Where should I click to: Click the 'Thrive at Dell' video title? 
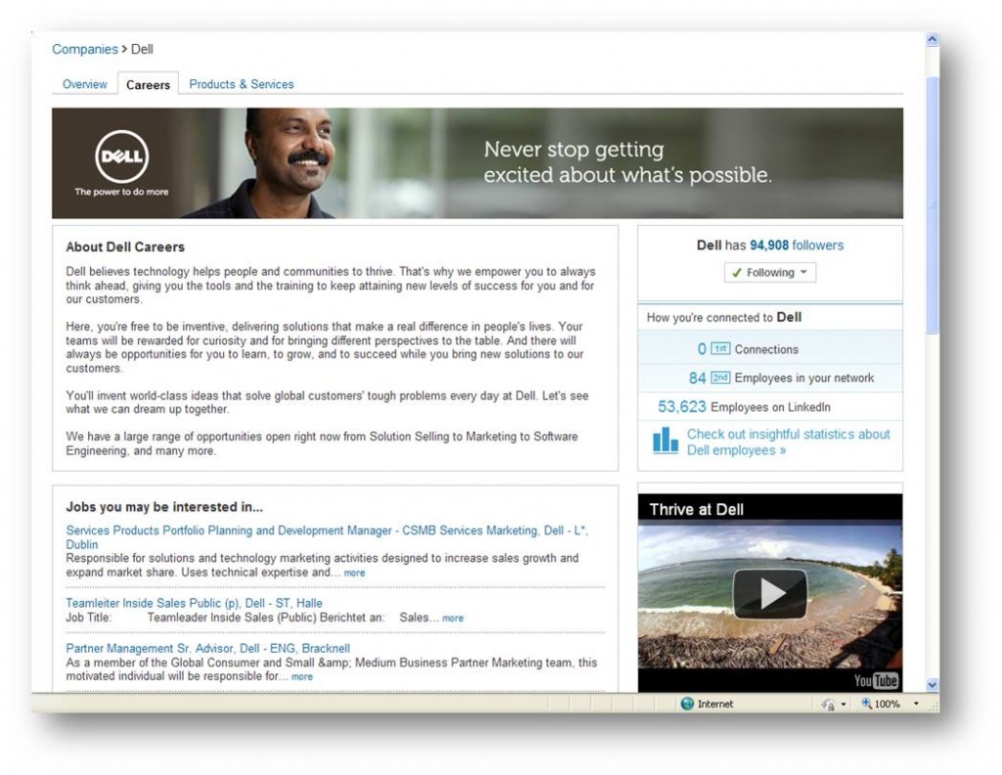697,510
